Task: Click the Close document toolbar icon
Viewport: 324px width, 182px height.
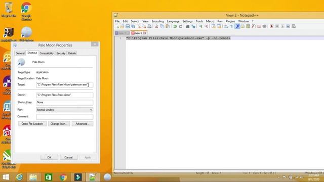Action: pos(138,26)
